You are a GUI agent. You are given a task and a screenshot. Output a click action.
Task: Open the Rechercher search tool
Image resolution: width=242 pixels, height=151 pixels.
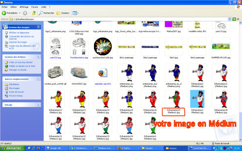[x=46, y=13]
